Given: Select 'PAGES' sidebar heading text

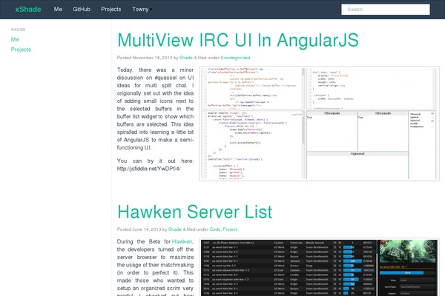Looking at the screenshot, I should (18, 30).
